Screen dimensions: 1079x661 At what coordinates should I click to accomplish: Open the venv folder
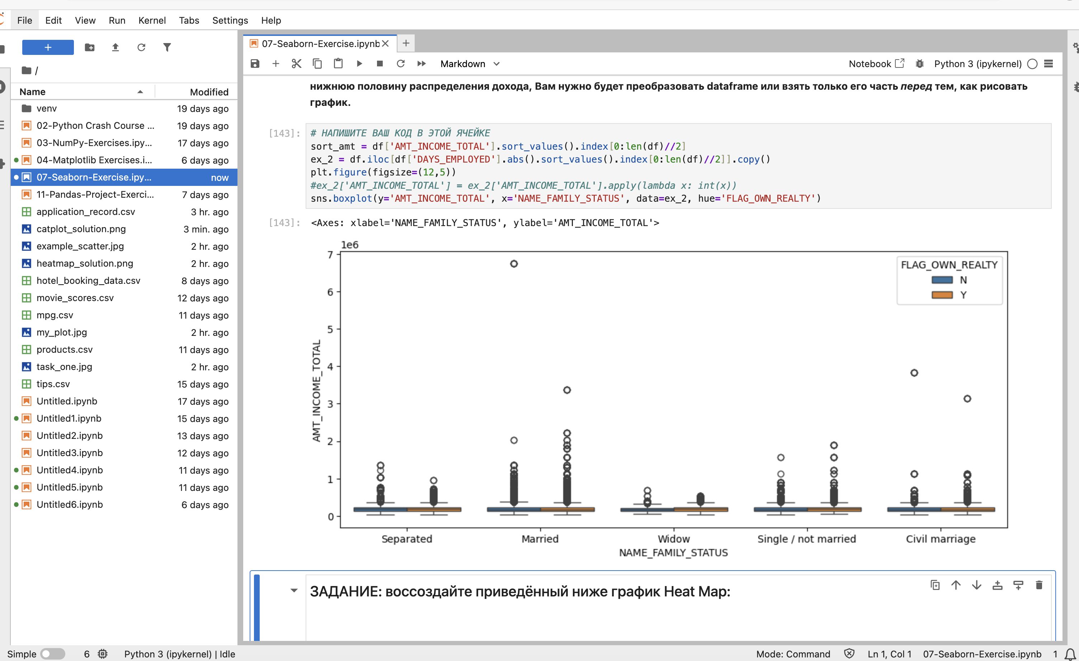124,108
